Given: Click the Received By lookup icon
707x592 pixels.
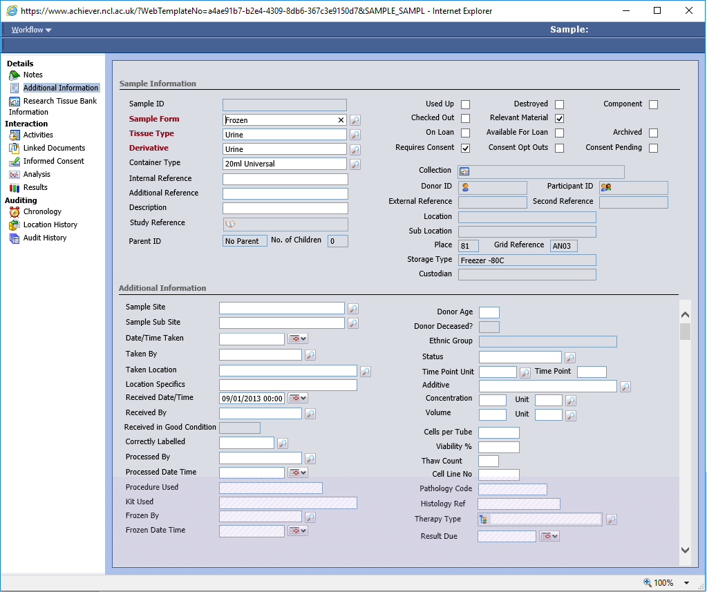Looking at the screenshot, I should coord(310,414).
